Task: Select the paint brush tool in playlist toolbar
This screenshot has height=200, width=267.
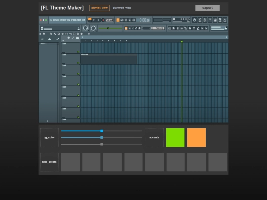Action: (55, 34)
